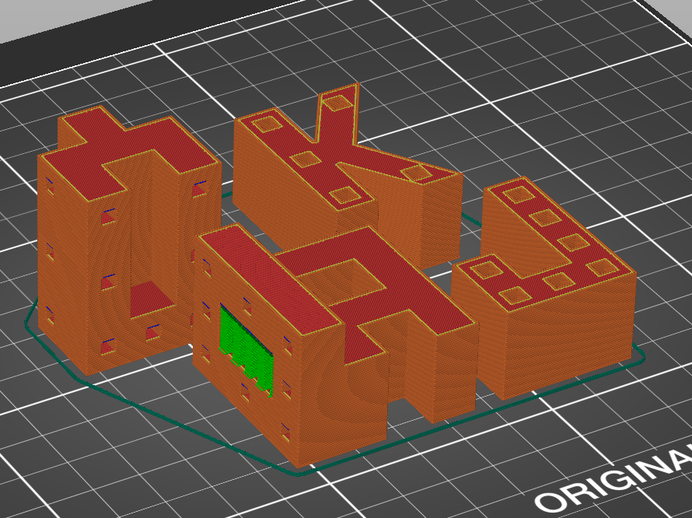Click the ORIGINAL text on the print bed

click(x=614, y=482)
